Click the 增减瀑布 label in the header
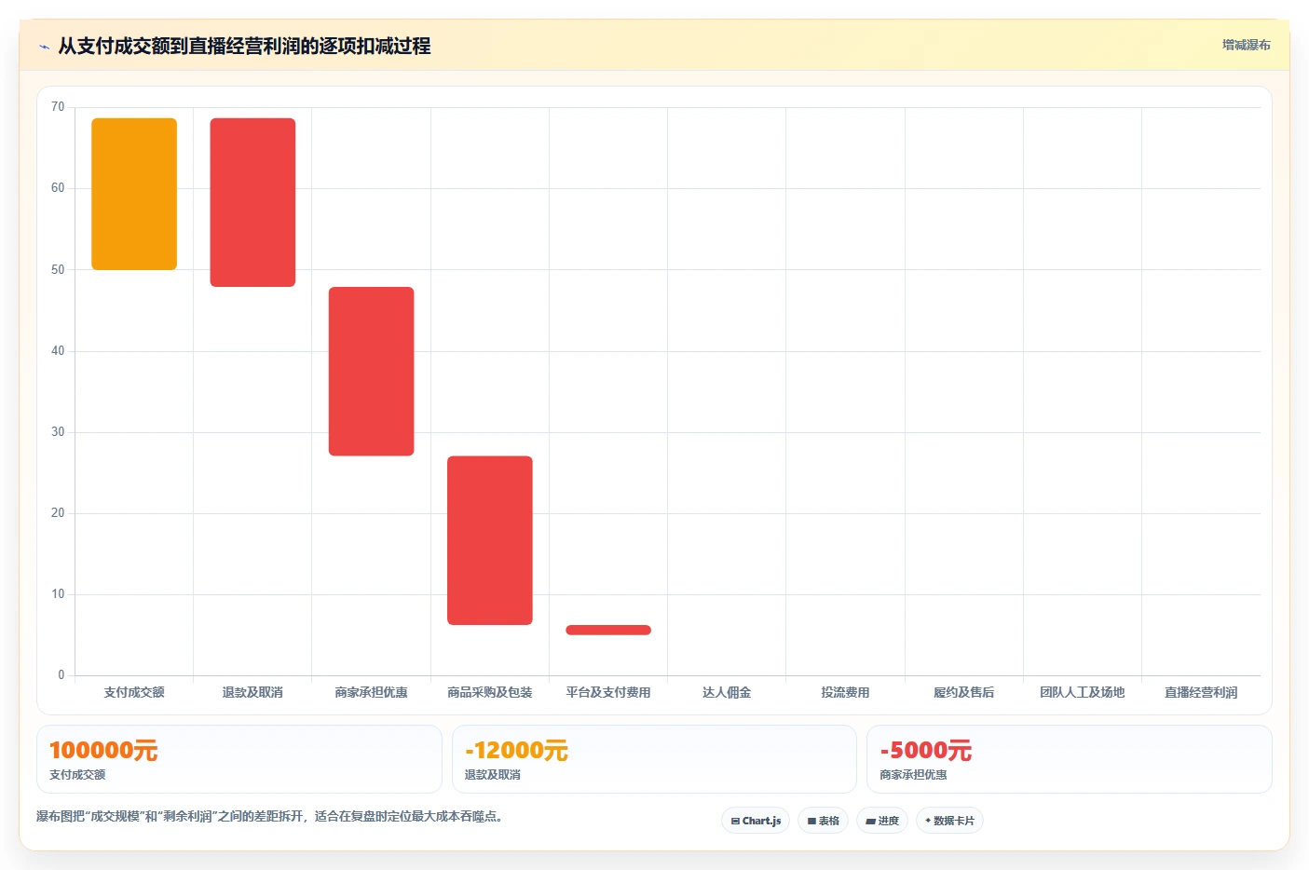The height and width of the screenshot is (870, 1309). coord(1246,45)
